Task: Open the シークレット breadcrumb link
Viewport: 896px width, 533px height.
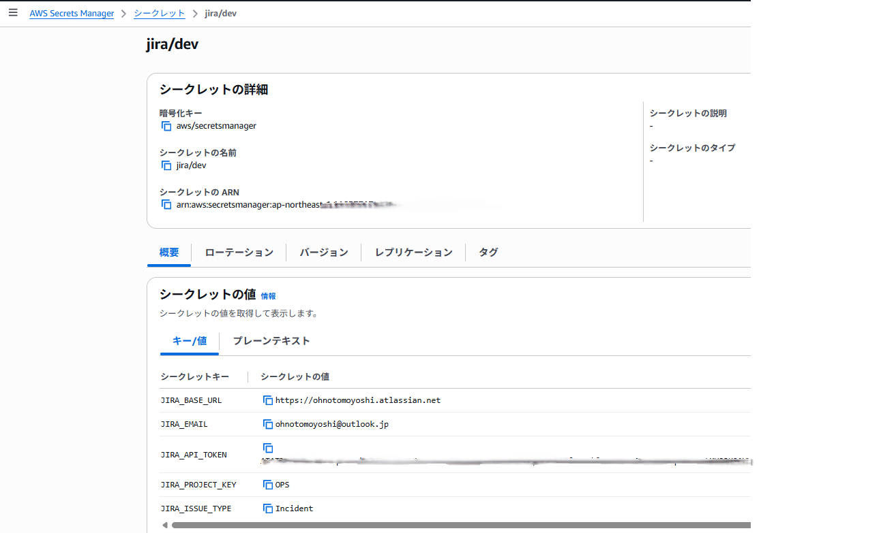Action: point(160,14)
